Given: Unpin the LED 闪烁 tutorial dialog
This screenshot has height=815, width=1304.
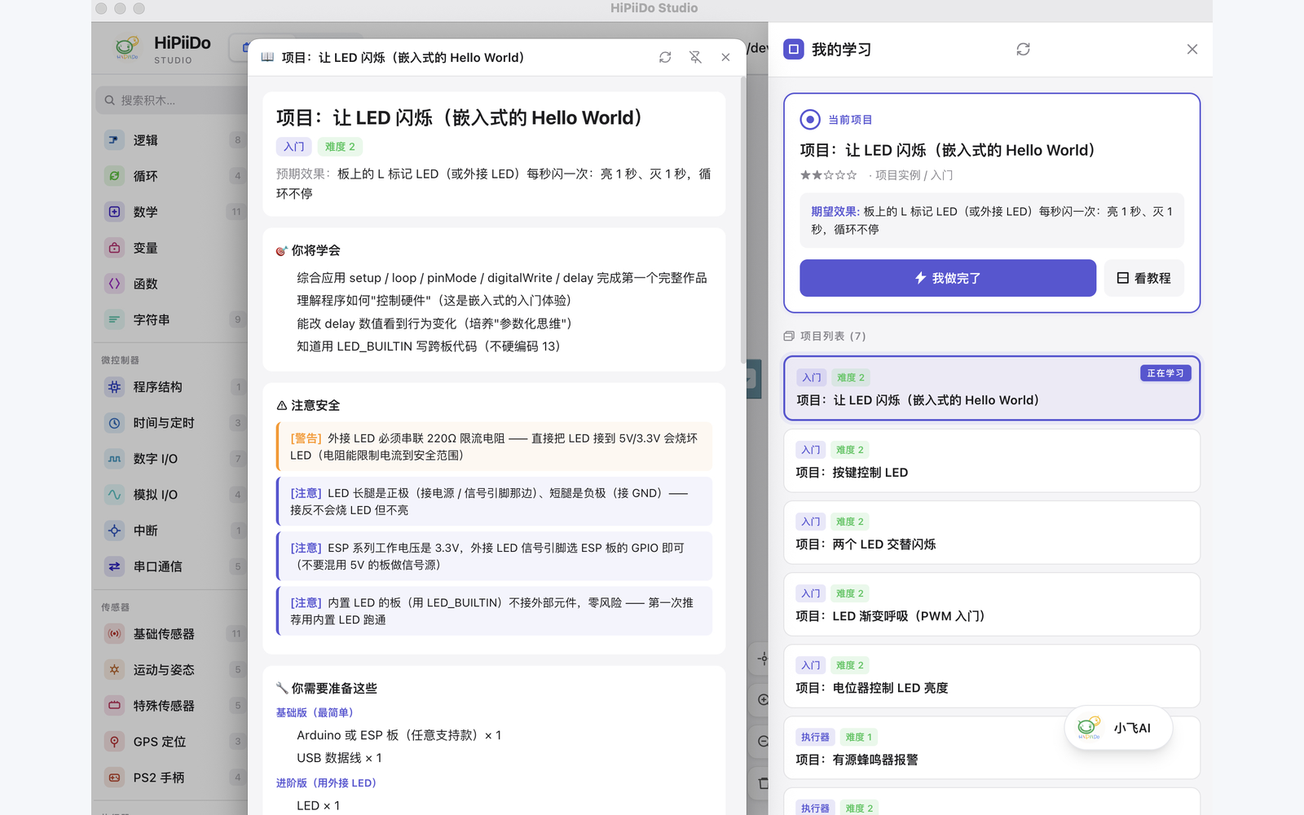Looking at the screenshot, I should point(695,57).
